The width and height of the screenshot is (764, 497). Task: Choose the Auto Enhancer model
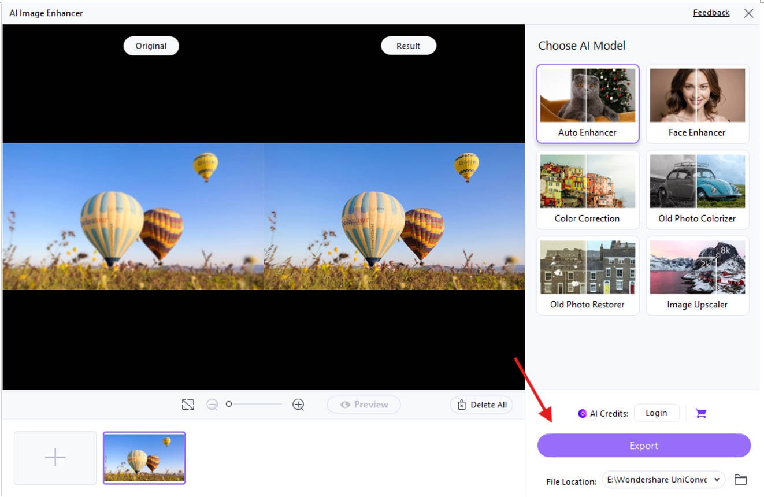pos(588,103)
